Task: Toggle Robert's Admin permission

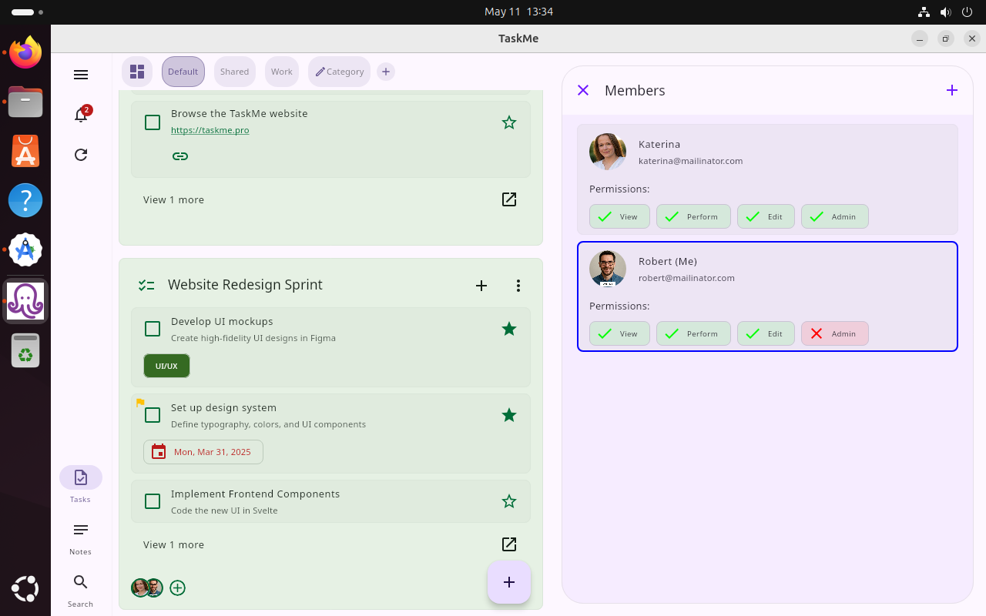Action: 834,333
